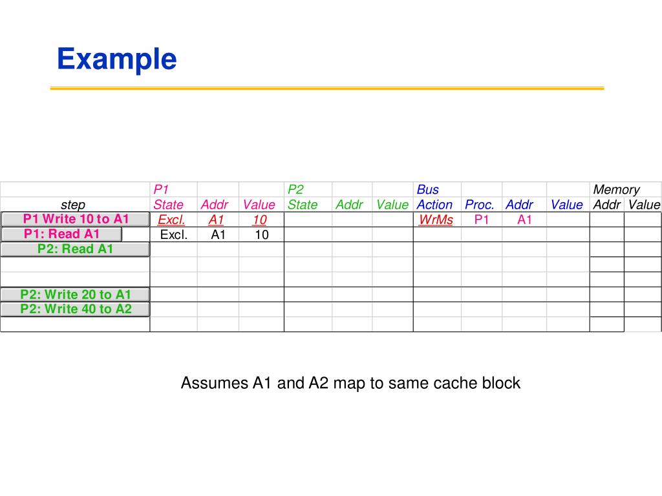Click the underlined red '10' cell
Image resolution: width=662 pixels, height=496 pixels.
point(260,220)
